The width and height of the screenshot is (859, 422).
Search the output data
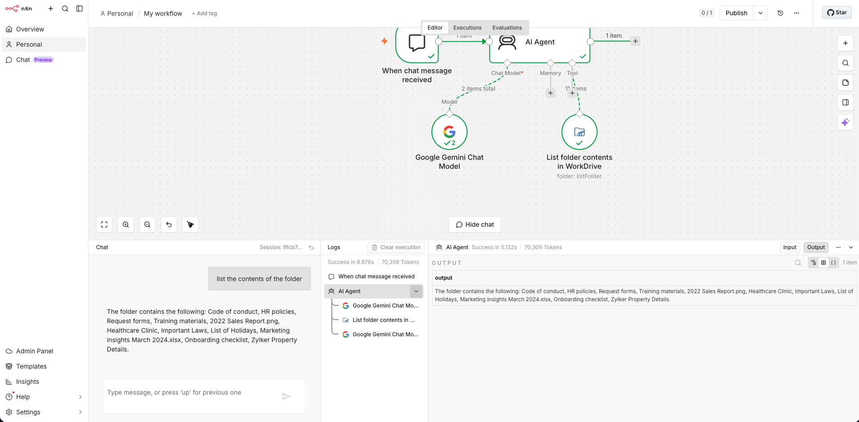point(798,263)
